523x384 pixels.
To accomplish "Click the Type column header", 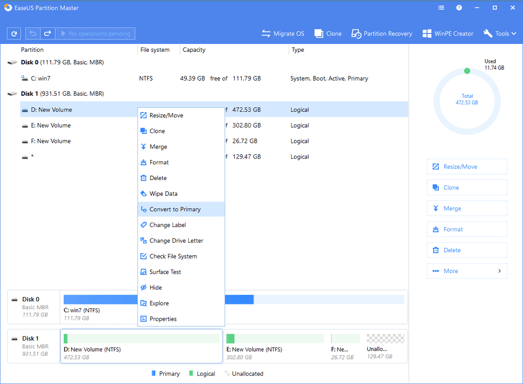I will 298,50.
